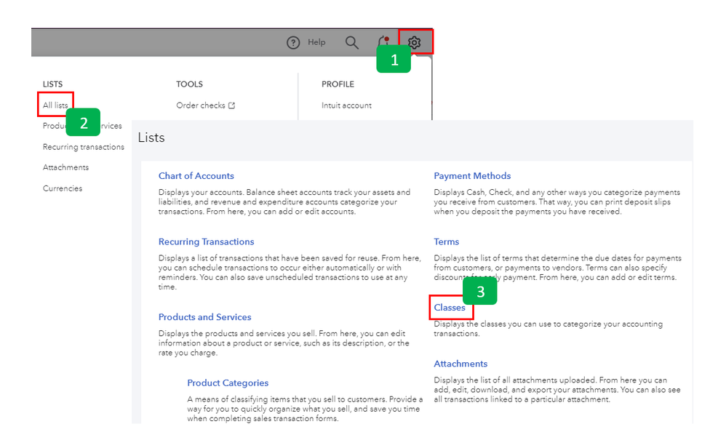Image resolution: width=726 pixels, height=448 pixels.
Task: Open Intuit account under Profile
Action: coord(346,105)
